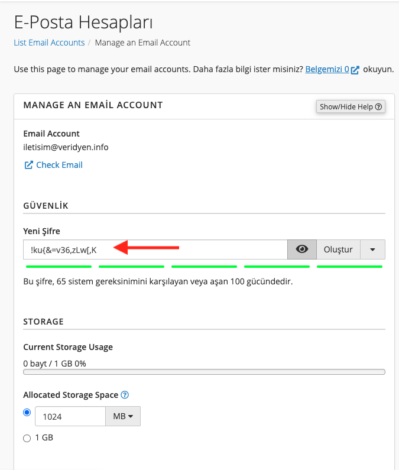Click question mark icon in Show/Hide Help
This screenshot has width=399, height=470.
tap(378, 107)
